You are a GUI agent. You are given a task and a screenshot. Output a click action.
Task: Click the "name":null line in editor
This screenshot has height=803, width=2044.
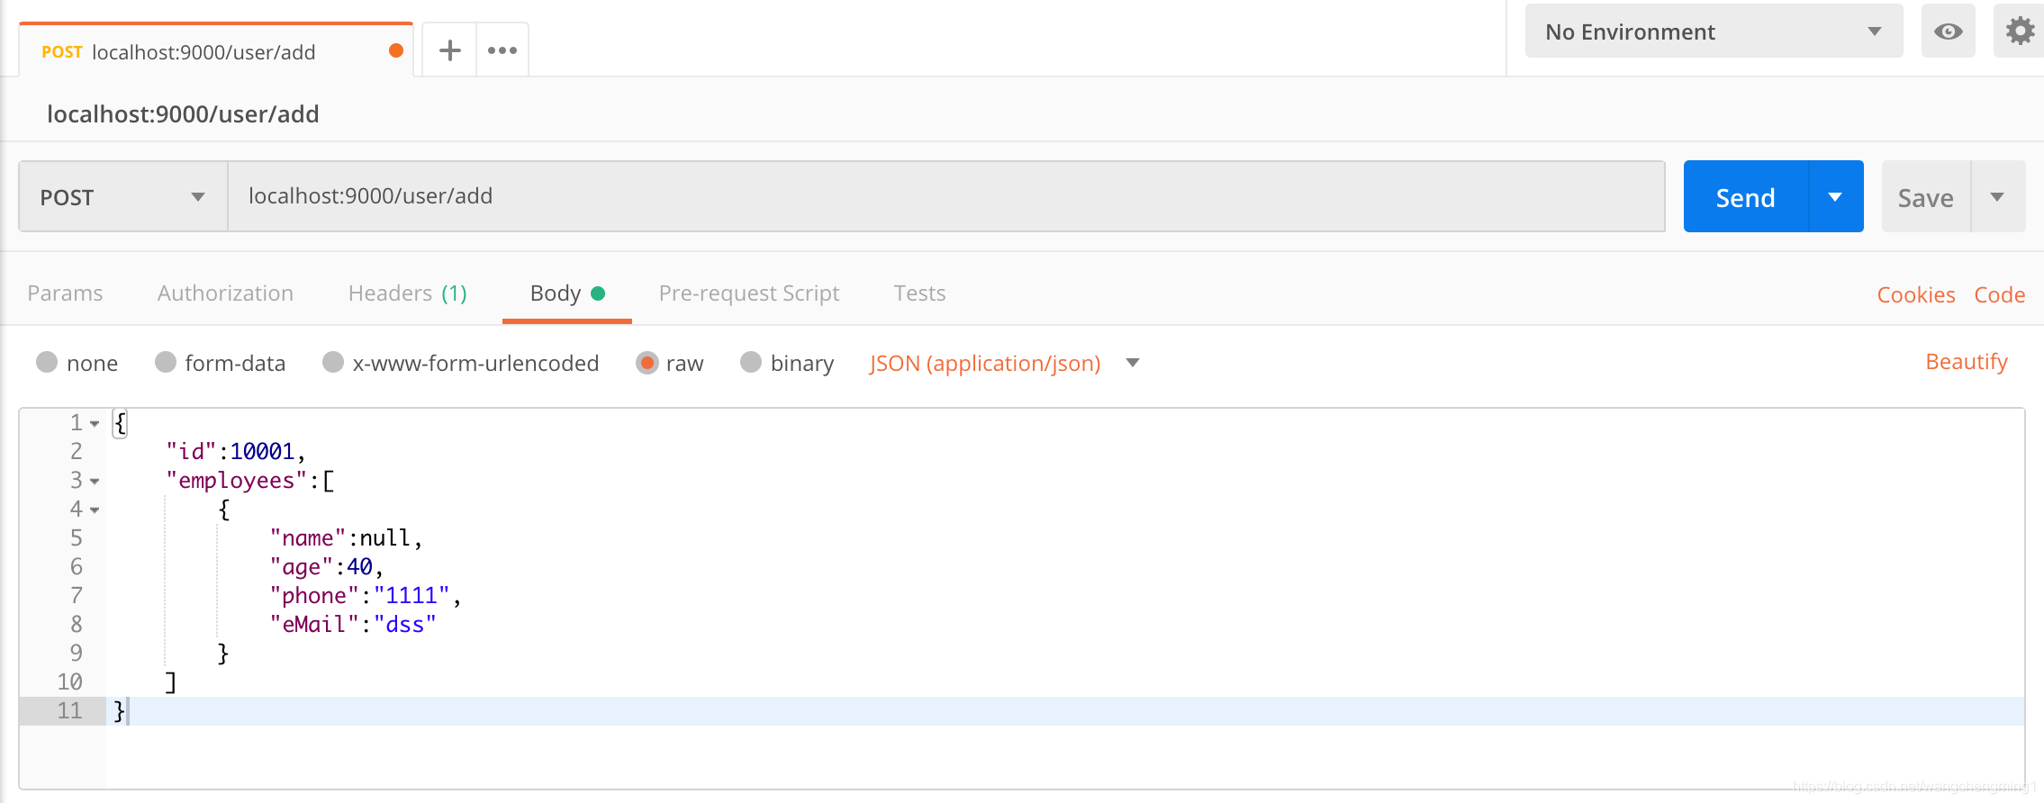346,538
